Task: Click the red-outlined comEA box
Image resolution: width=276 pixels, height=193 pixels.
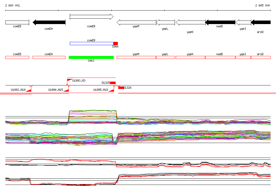Action: [x=49, y=57]
